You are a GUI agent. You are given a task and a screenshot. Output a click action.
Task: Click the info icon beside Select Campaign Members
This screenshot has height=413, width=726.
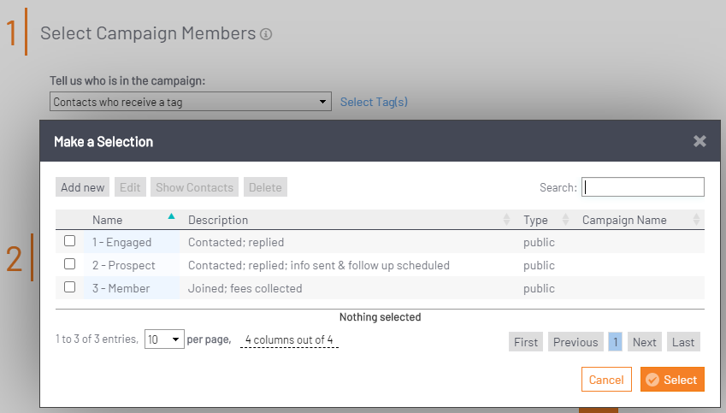pos(266,34)
